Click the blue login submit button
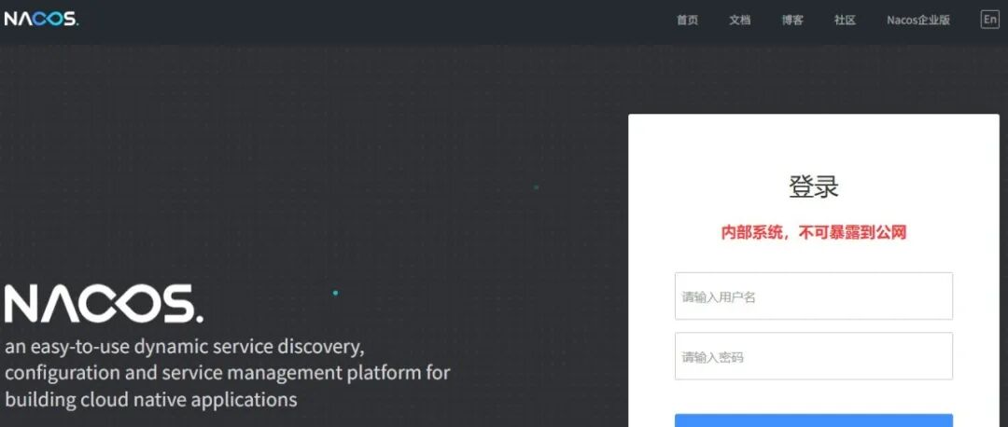The width and height of the screenshot is (1008, 427). pos(814,420)
